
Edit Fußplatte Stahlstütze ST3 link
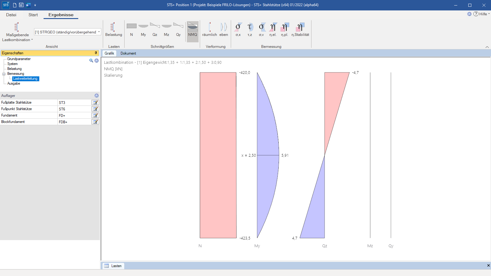point(95,102)
